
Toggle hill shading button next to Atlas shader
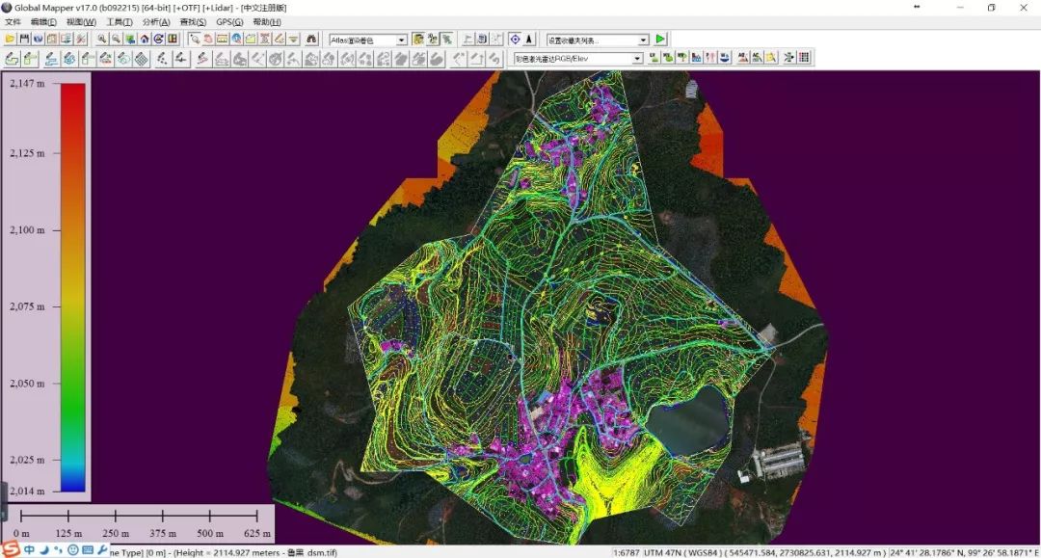pyautogui.click(x=418, y=40)
